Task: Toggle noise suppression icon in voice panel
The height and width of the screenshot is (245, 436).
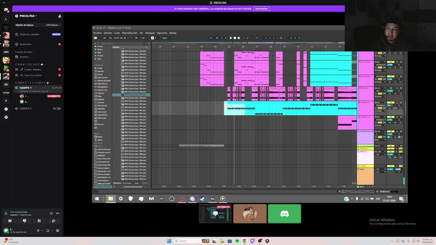Action: tap(51, 213)
